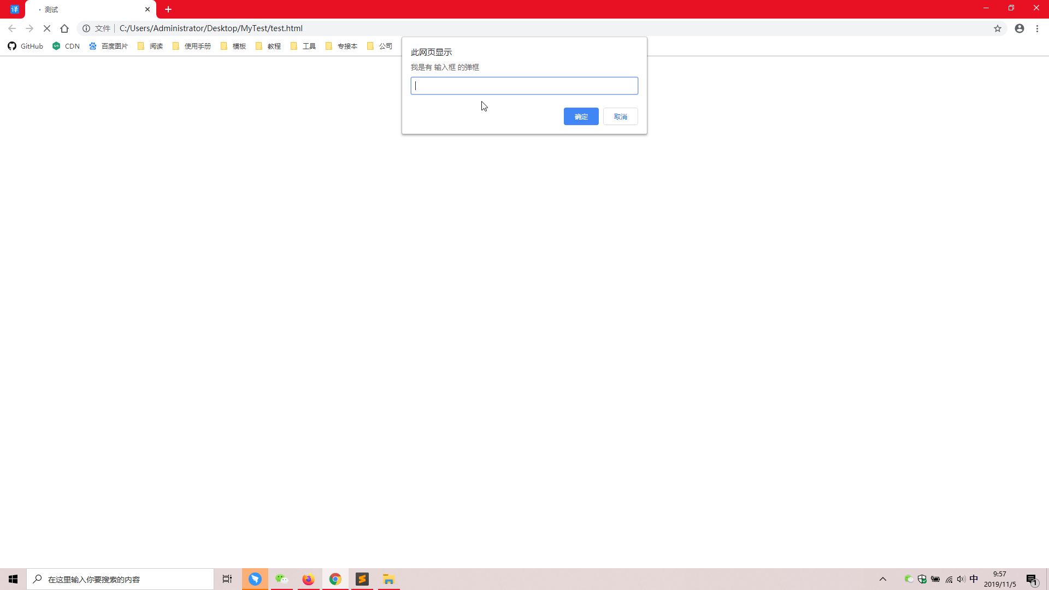Go to home page icon
Image resolution: width=1049 pixels, height=590 pixels.
[x=64, y=28]
